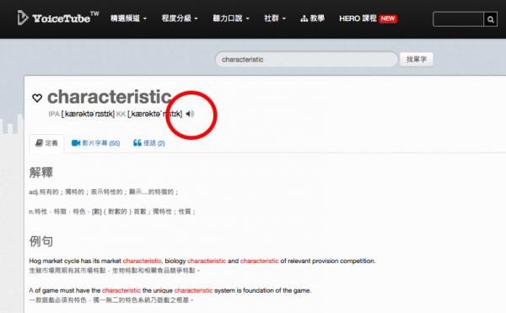Click the 找單字 button
This screenshot has width=506, height=313.
[x=417, y=59]
